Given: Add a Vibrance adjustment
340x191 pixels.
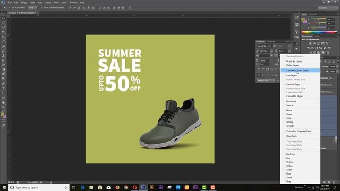Looking at the screenshot, I should (x=327, y=44).
